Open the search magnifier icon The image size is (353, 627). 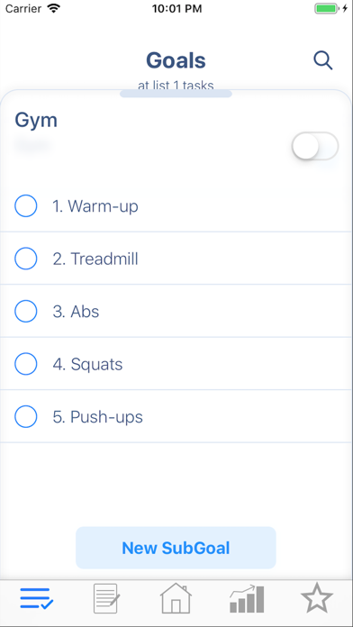pyautogui.click(x=323, y=60)
